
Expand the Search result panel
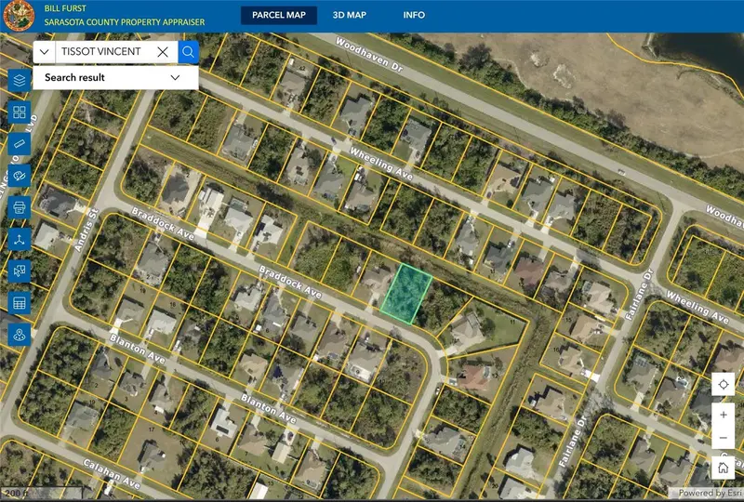tap(115, 77)
